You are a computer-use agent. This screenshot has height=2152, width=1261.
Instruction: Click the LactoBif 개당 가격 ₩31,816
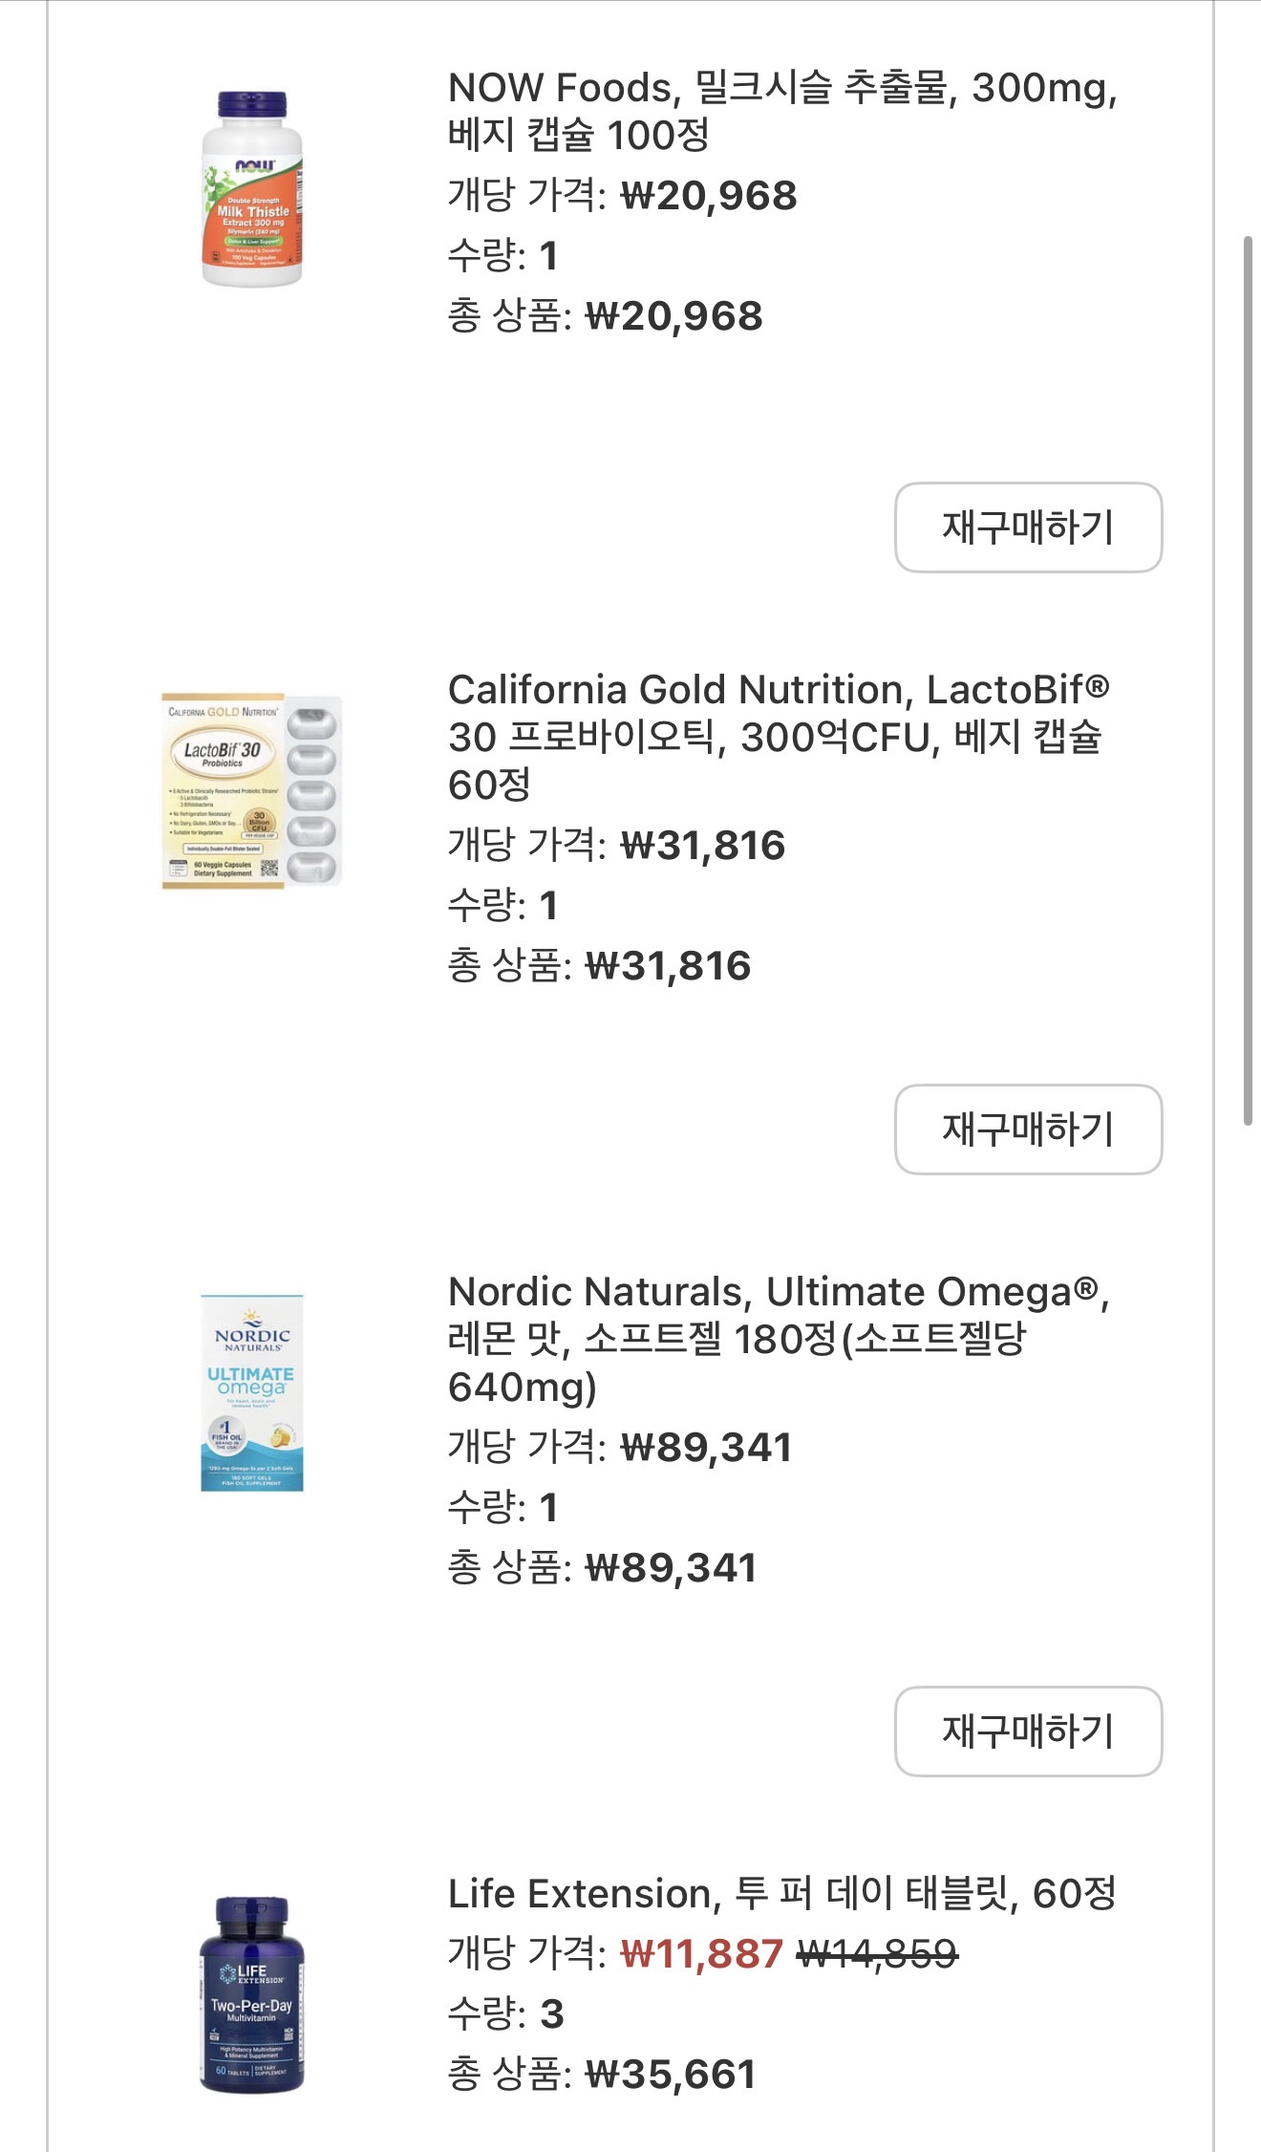(x=702, y=846)
